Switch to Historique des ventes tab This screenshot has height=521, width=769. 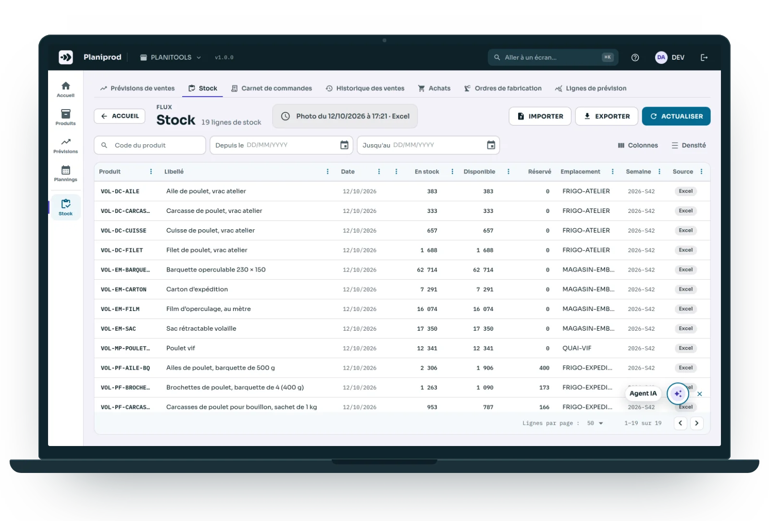click(365, 88)
